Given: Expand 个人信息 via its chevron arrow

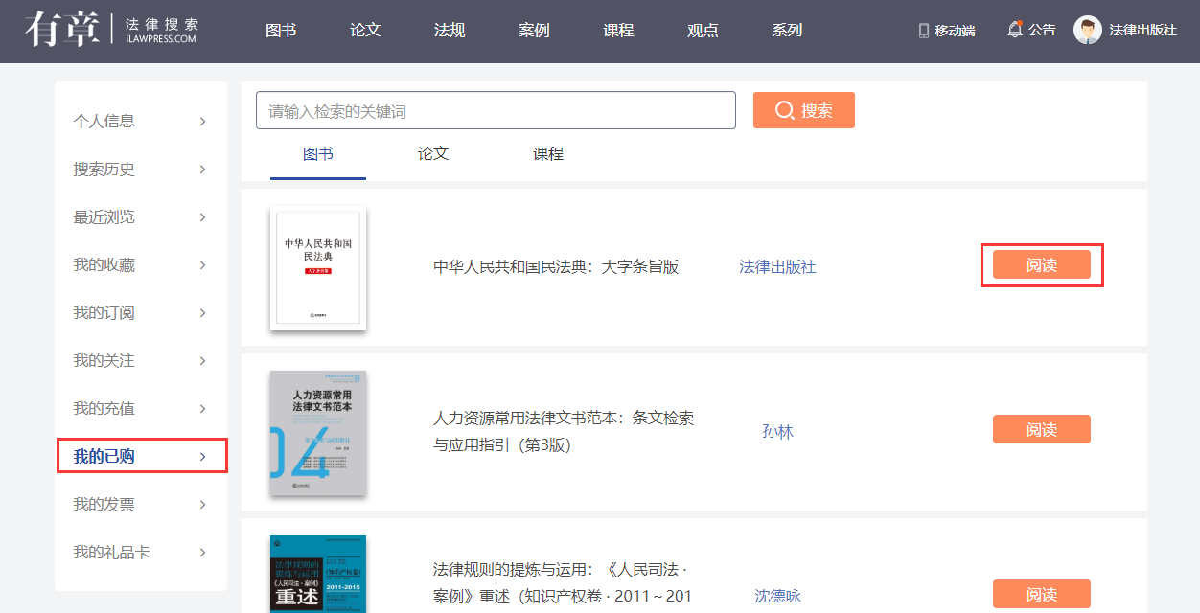Looking at the screenshot, I should click(x=202, y=122).
